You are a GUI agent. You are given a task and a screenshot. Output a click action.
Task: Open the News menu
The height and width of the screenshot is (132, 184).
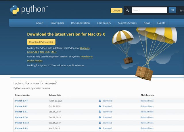[147, 23]
